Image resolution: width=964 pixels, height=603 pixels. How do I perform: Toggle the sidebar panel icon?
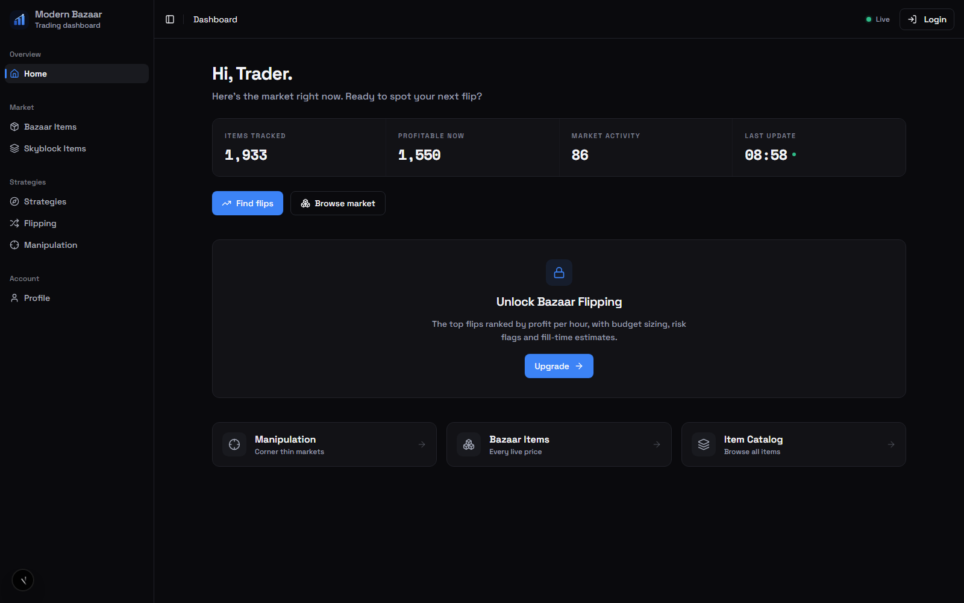[x=170, y=19]
